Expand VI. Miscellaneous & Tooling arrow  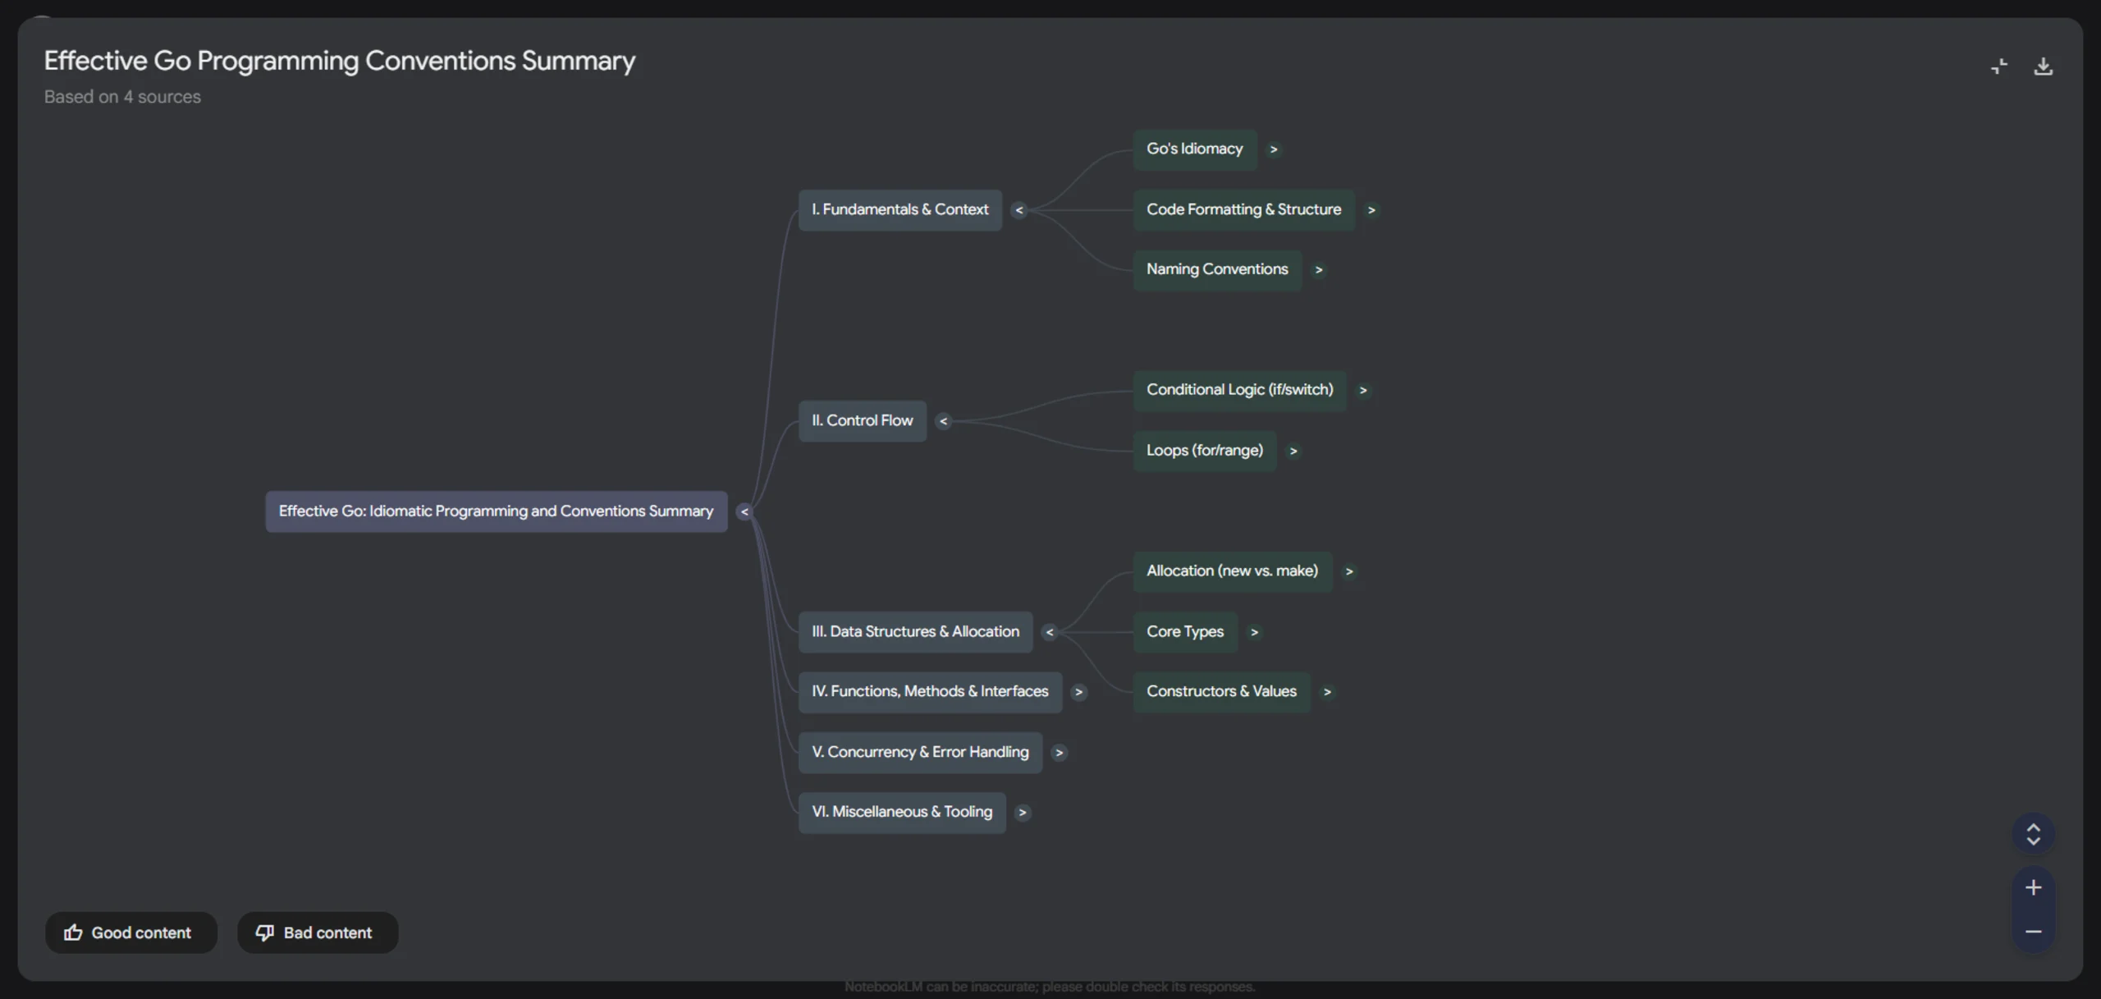(1022, 813)
